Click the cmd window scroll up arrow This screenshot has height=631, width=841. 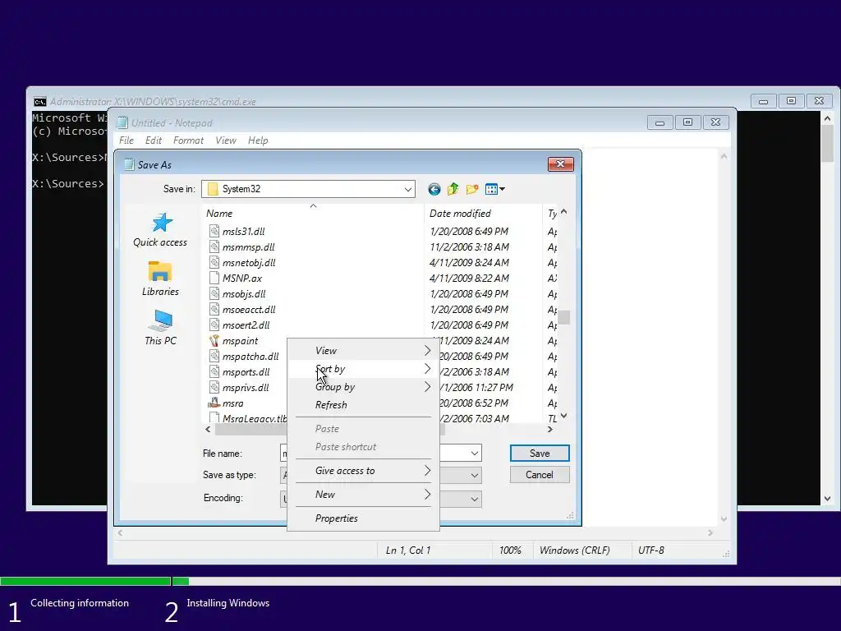pyautogui.click(x=827, y=118)
